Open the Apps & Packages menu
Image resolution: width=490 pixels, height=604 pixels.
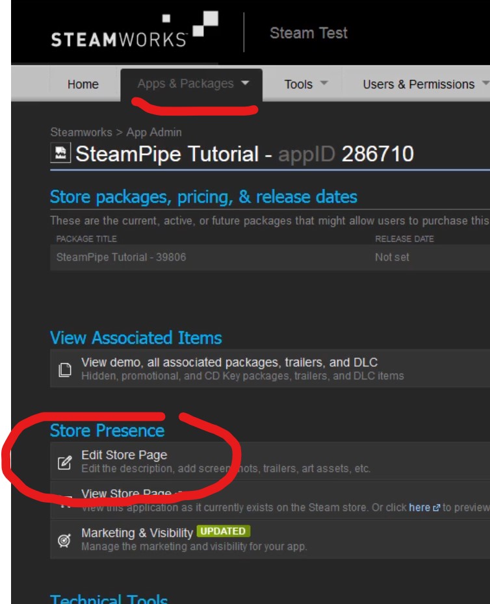[185, 84]
